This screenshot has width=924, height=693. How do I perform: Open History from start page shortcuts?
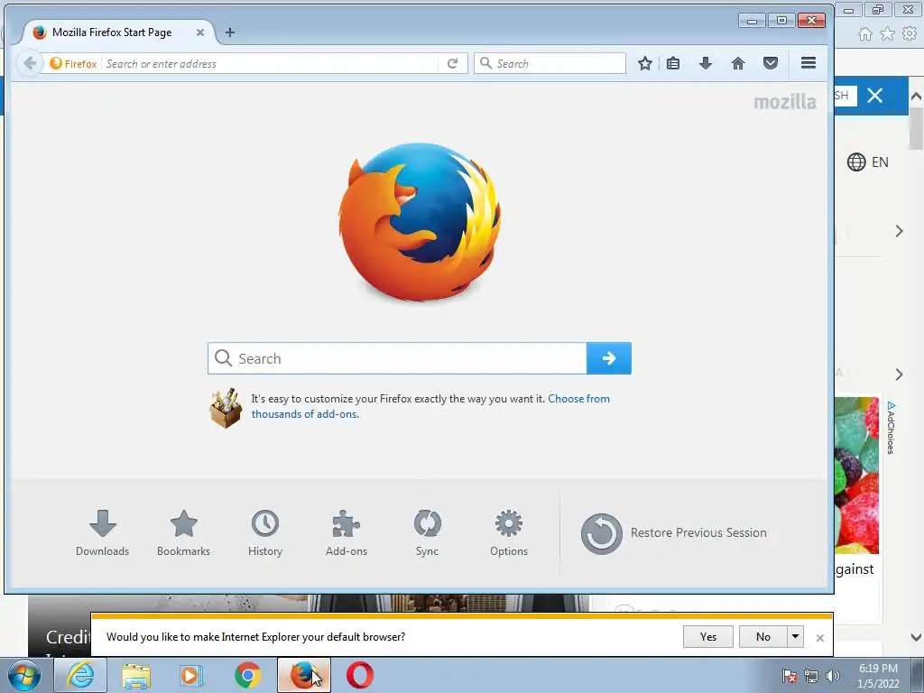(265, 532)
